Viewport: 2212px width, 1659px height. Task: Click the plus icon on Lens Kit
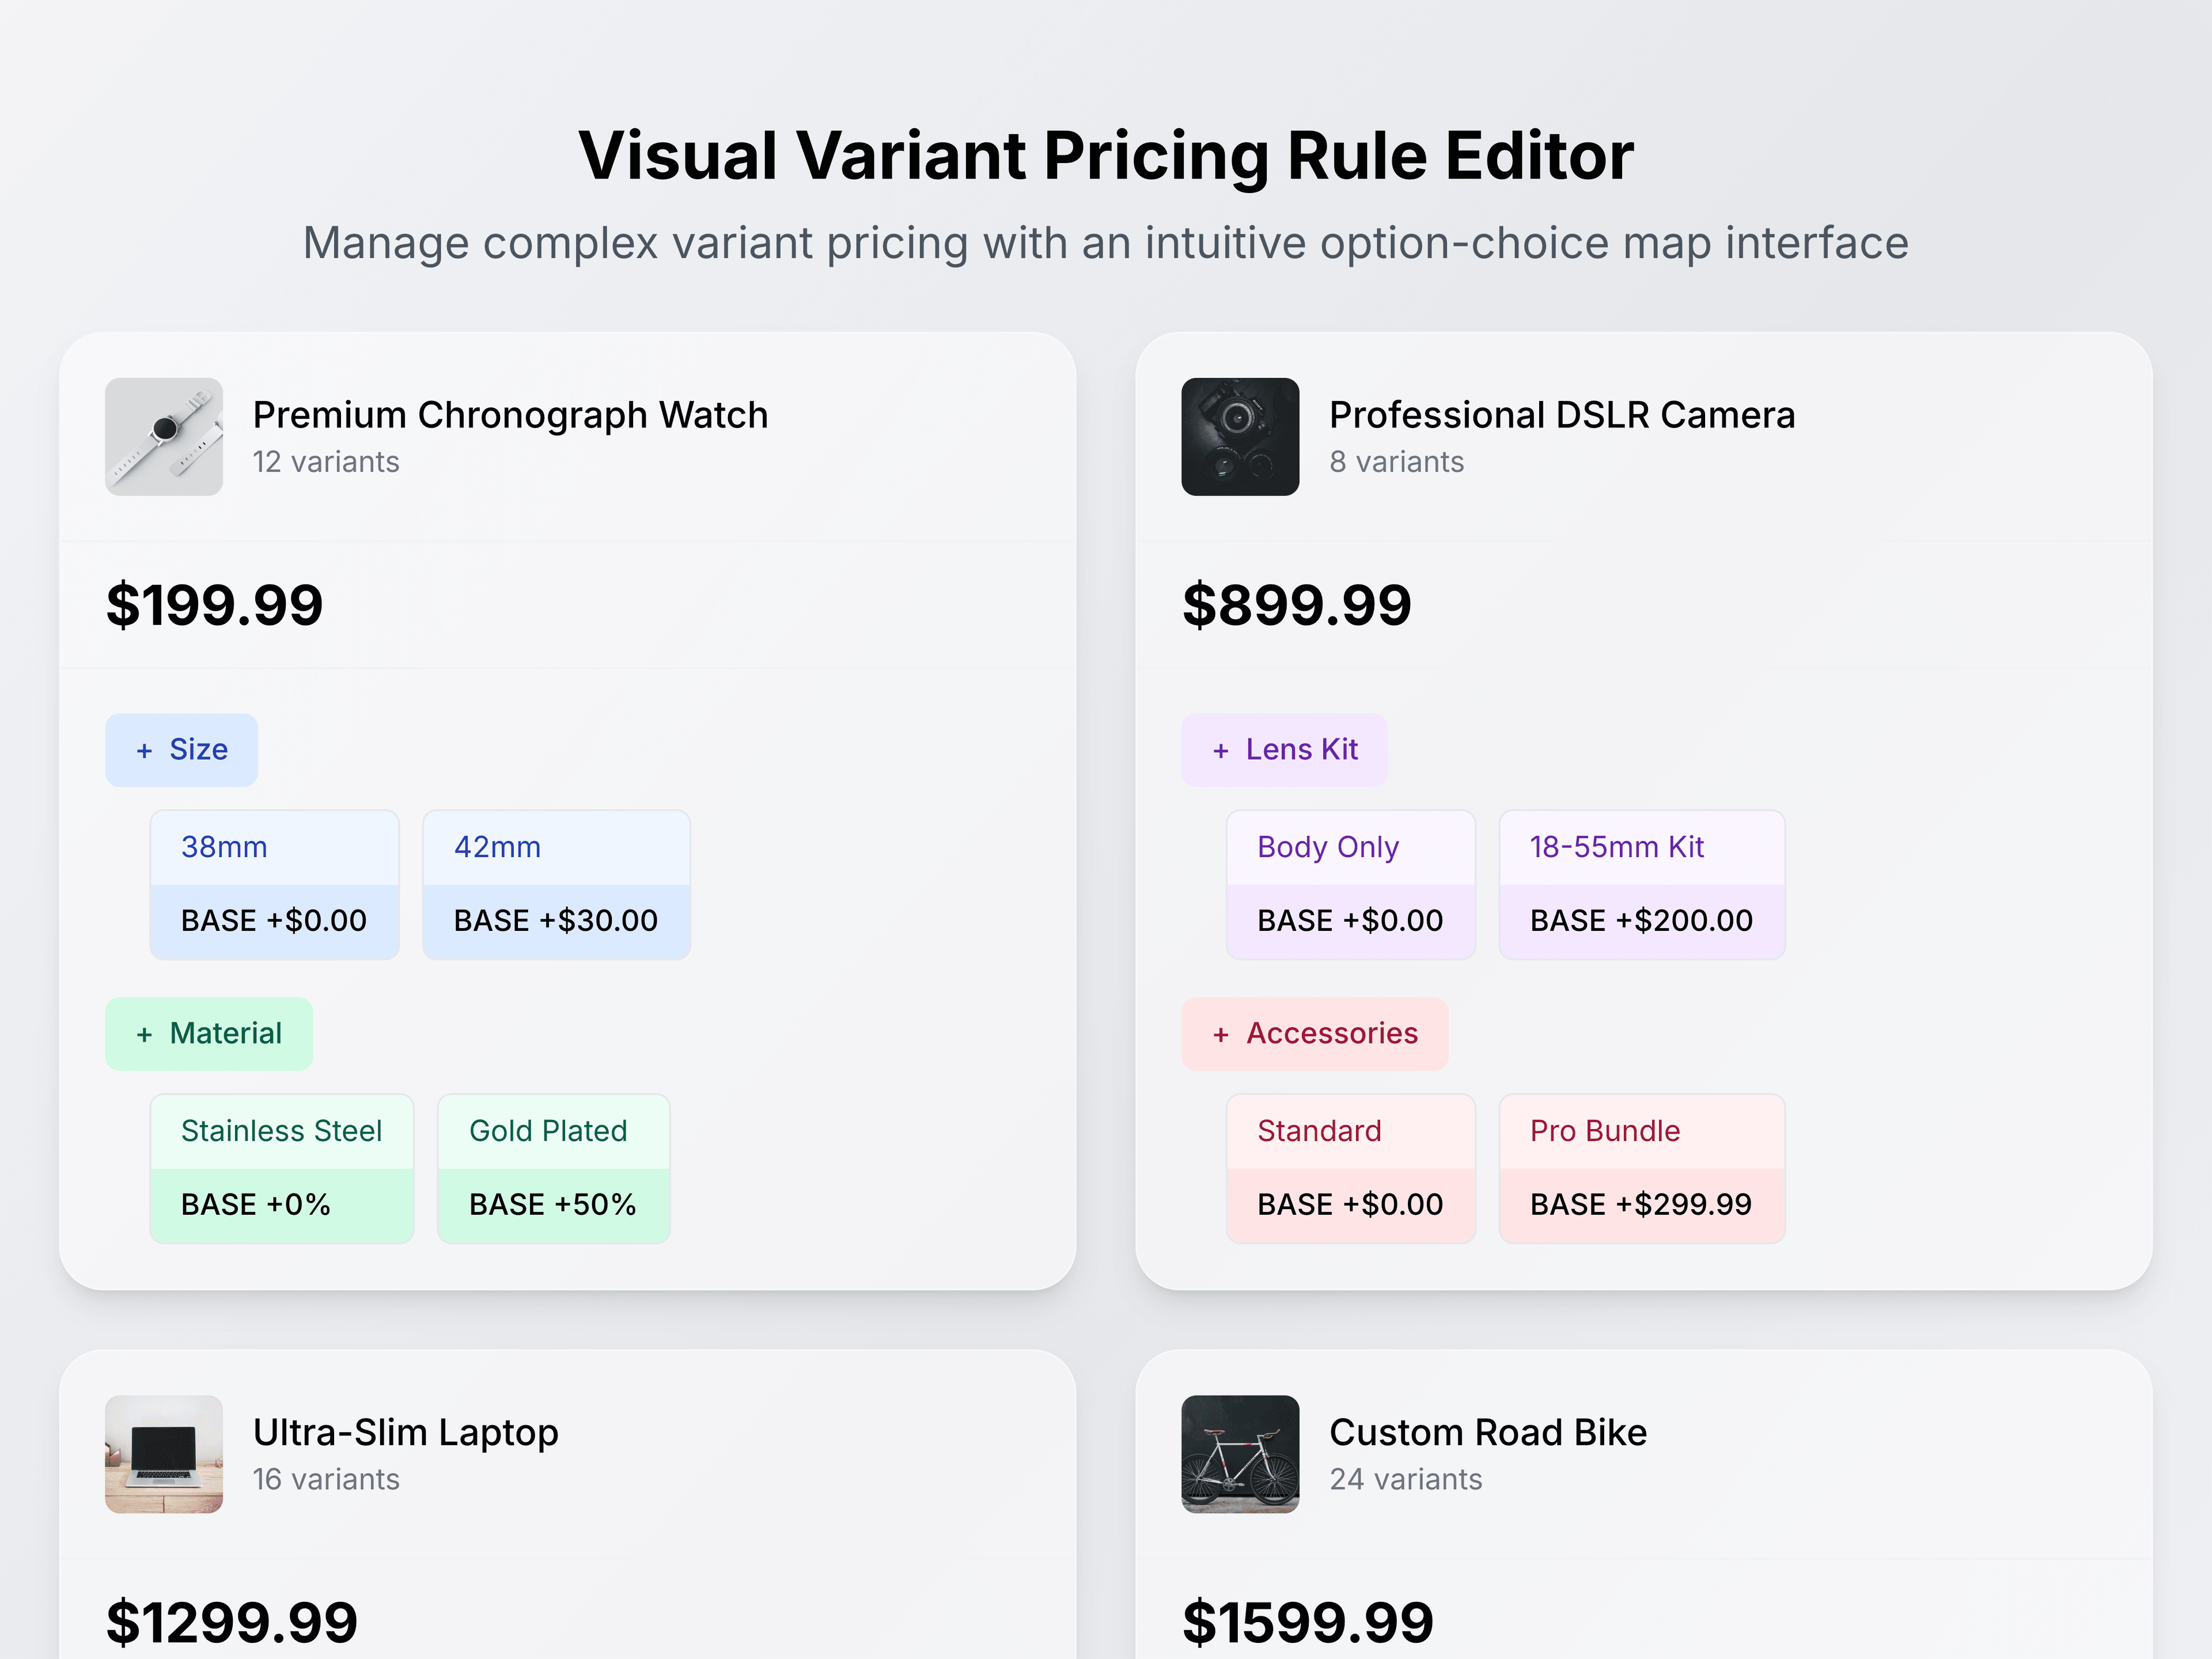1221,751
